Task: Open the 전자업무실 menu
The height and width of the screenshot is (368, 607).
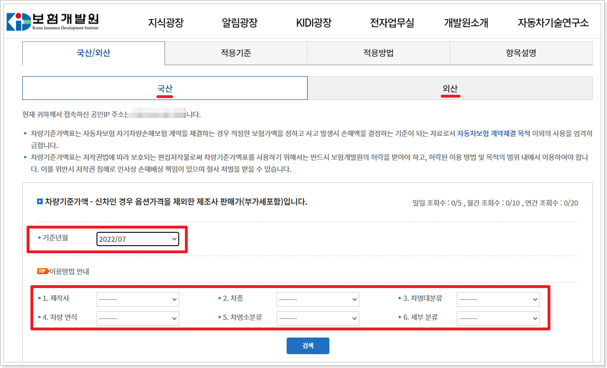Action: pos(392,23)
